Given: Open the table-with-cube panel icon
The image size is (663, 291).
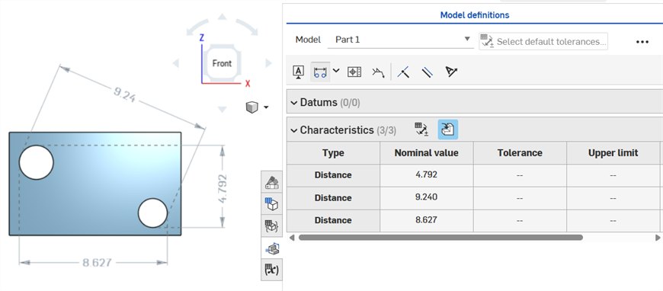Looking at the screenshot, I should [271, 204].
